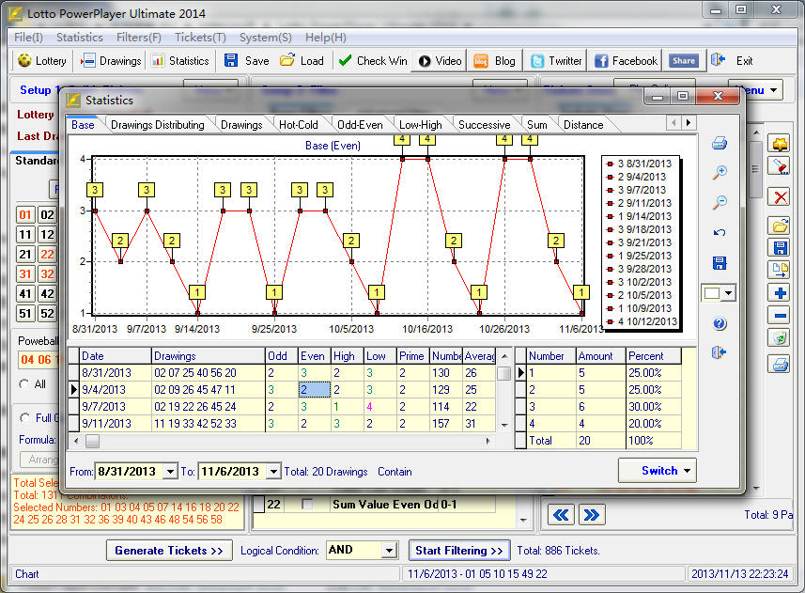
Task: Open the File menu
Action: coord(28,38)
